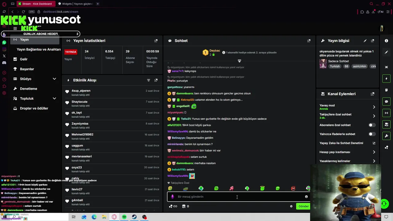Screen dimensions: 393x221
Task: Click the chat bubble icon in right sidebar
Action: point(386,102)
